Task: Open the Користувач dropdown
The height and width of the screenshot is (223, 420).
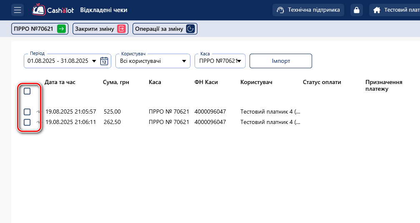Action: (184, 61)
